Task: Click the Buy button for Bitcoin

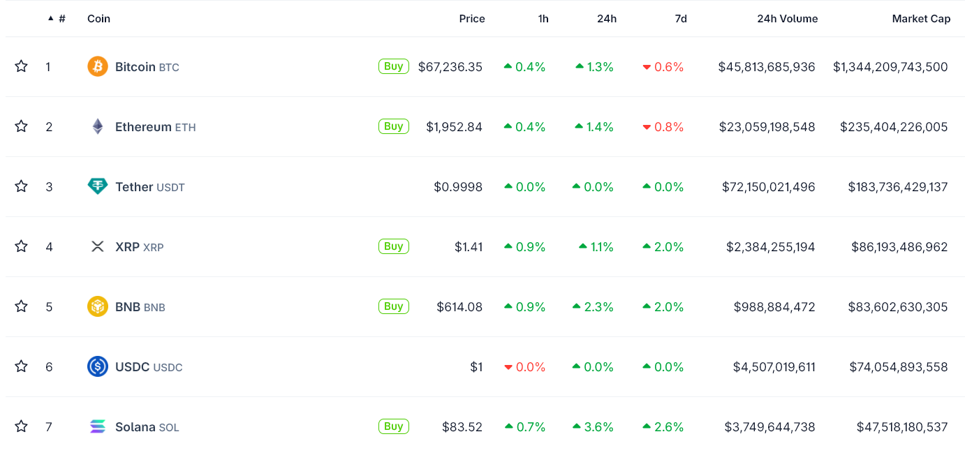Action: tap(393, 66)
